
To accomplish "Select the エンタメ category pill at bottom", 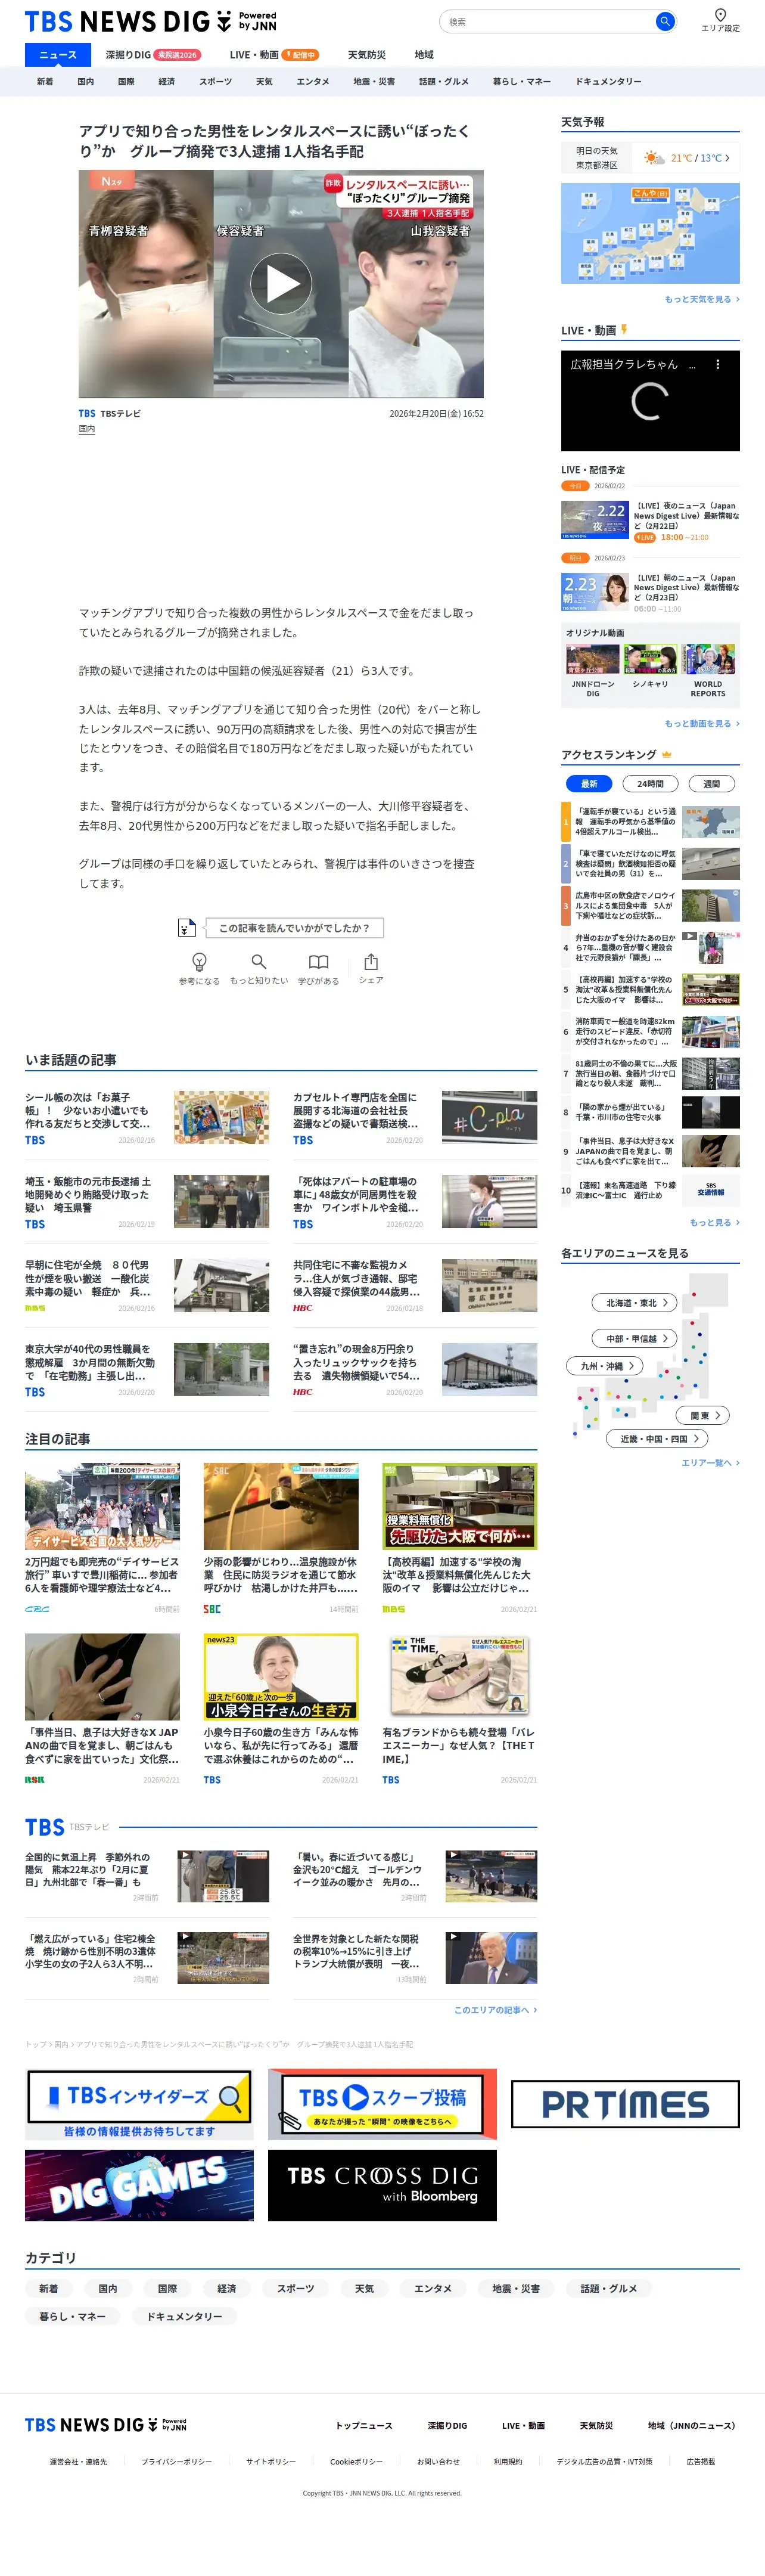I will click(x=433, y=2288).
